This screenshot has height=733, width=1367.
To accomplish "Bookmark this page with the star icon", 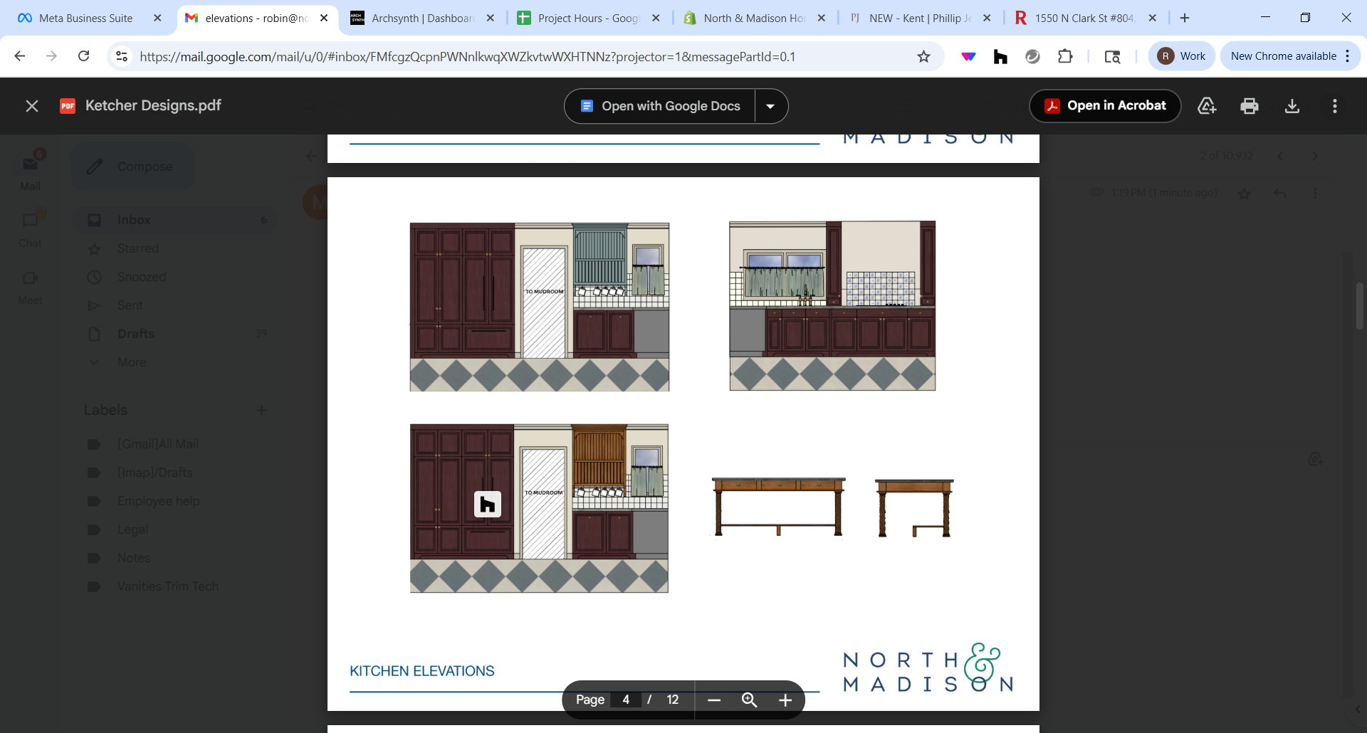I will click(x=923, y=56).
